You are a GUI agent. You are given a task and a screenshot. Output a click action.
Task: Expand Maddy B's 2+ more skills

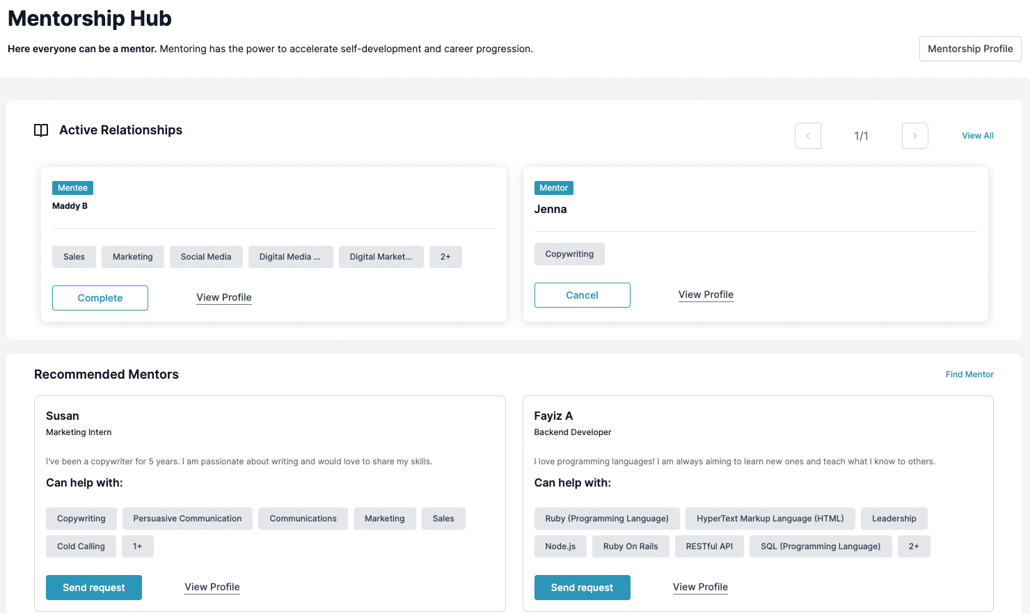point(445,257)
